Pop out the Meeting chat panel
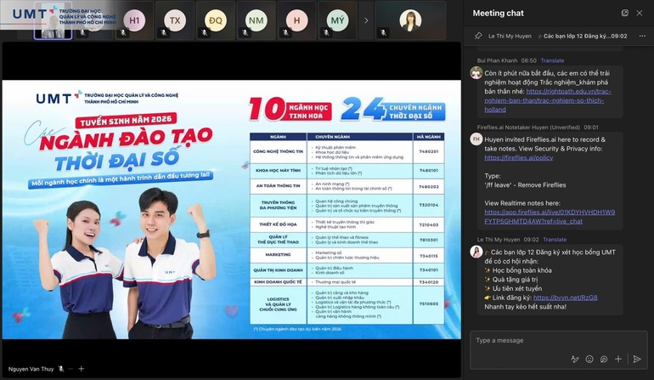 pos(624,13)
